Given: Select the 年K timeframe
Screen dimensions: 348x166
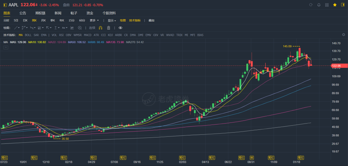Looking at the screenshot, I should coord(62,20).
